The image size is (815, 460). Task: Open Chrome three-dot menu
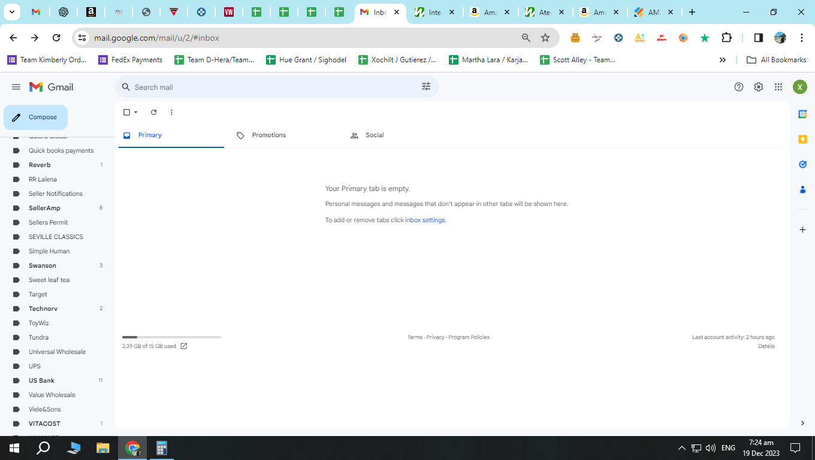point(802,38)
